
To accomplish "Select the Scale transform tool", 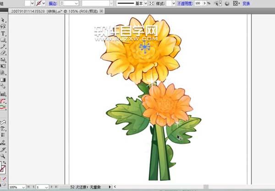I will click(3, 60).
